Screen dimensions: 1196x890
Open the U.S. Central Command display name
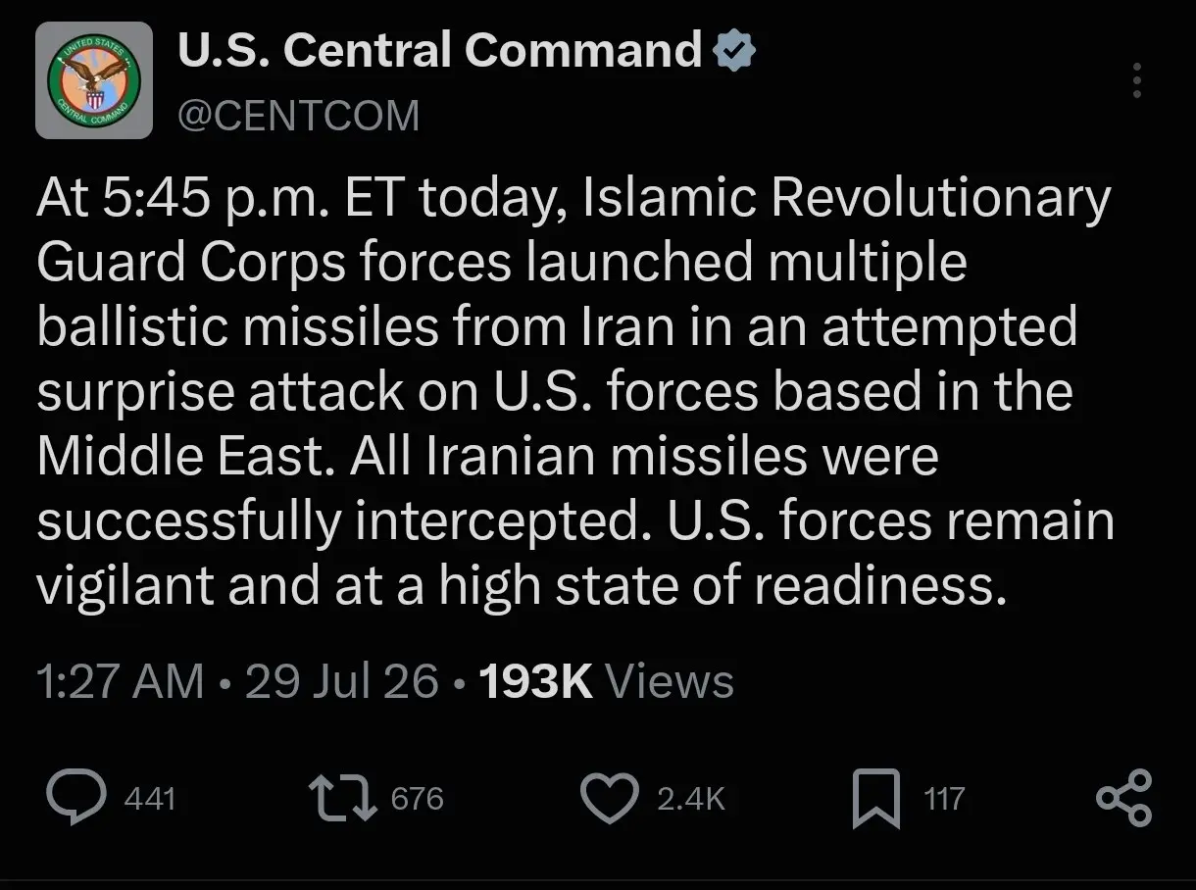click(x=439, y=52)
